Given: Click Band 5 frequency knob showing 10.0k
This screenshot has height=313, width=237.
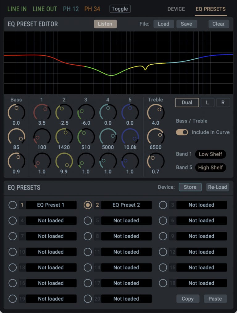Looking at the screenshot, I should (x=130, y=136).
